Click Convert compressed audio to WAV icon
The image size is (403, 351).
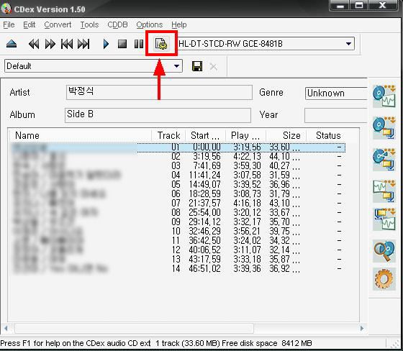point(384,219)
